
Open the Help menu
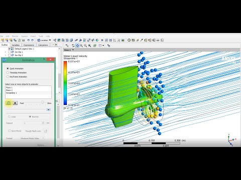pyautogui.click(x=48, y=36)
